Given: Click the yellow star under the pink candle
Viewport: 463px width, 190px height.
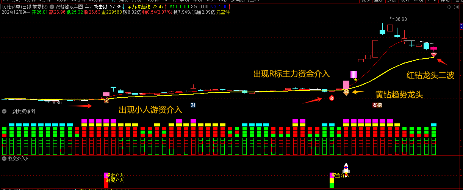Looking at the screenshot, I should [x=355, y=79].
